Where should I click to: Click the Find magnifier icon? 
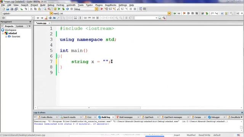45,9
